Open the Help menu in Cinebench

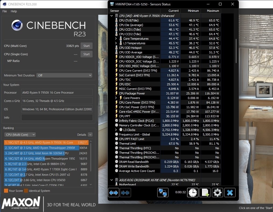click(x=14, y=11)
